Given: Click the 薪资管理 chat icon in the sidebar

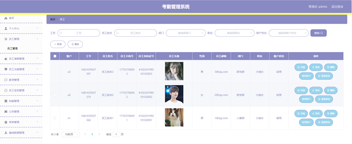Looking at the screenshot, I should 6,80.
